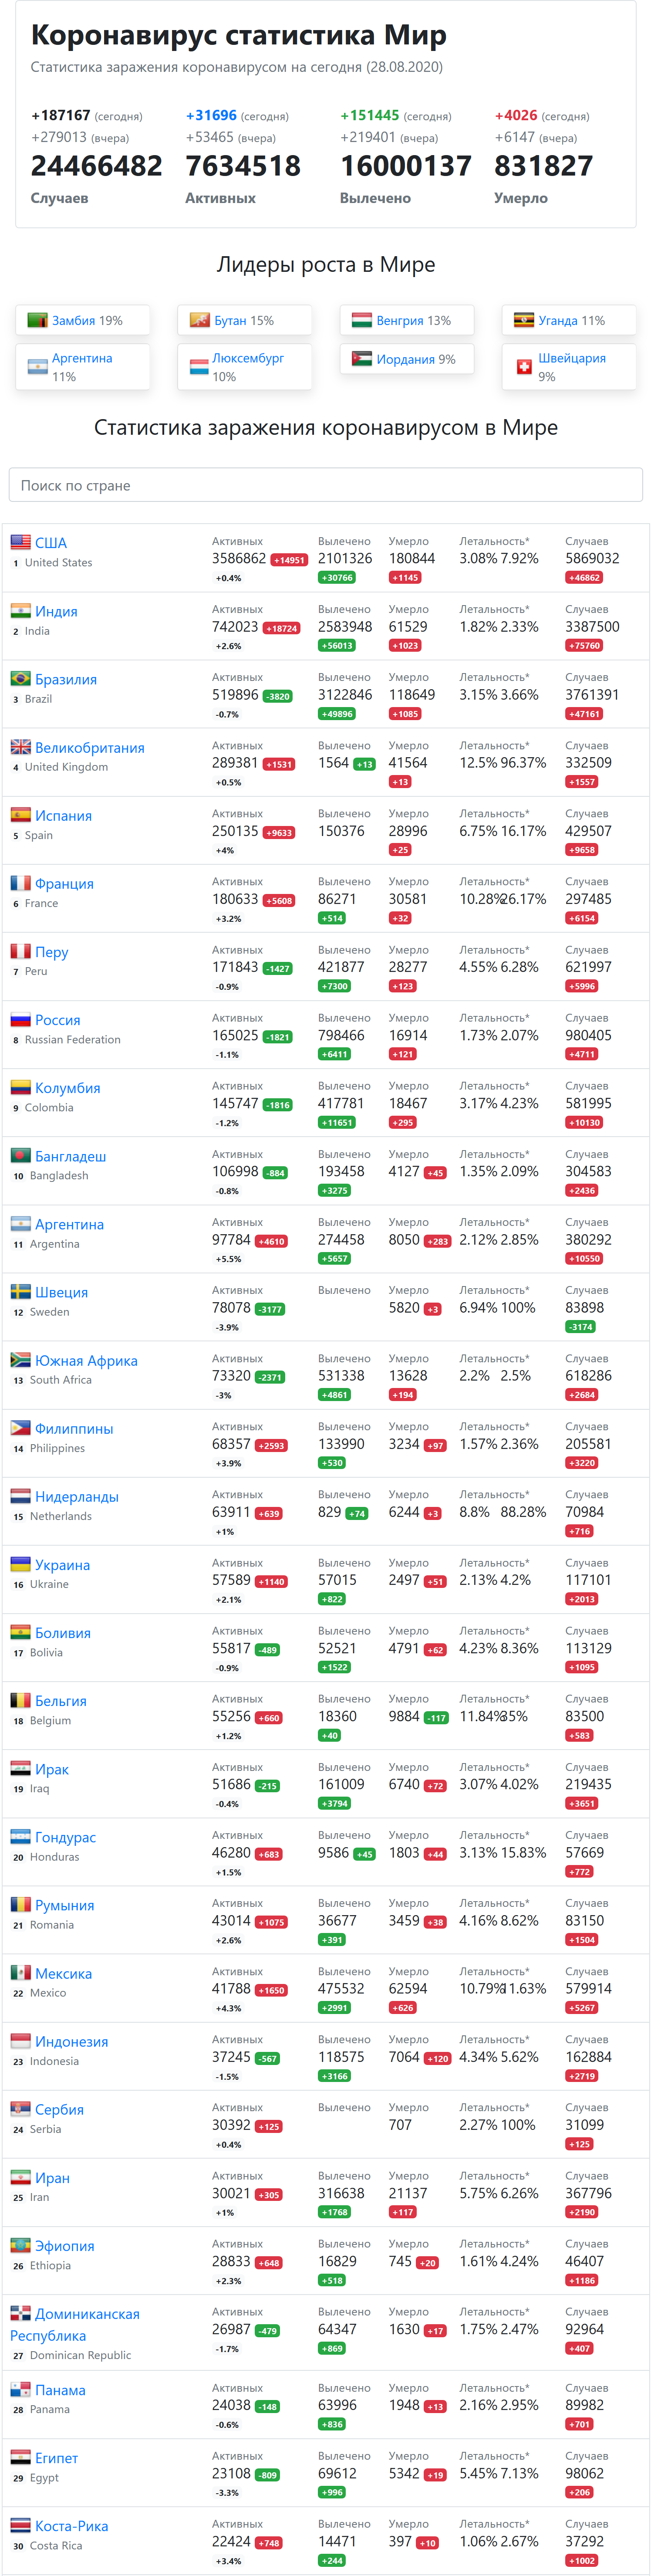Viewport: 651px width, 2576px height.
Task: Click the Uganda flag icon
Action: tap(524, 320)
